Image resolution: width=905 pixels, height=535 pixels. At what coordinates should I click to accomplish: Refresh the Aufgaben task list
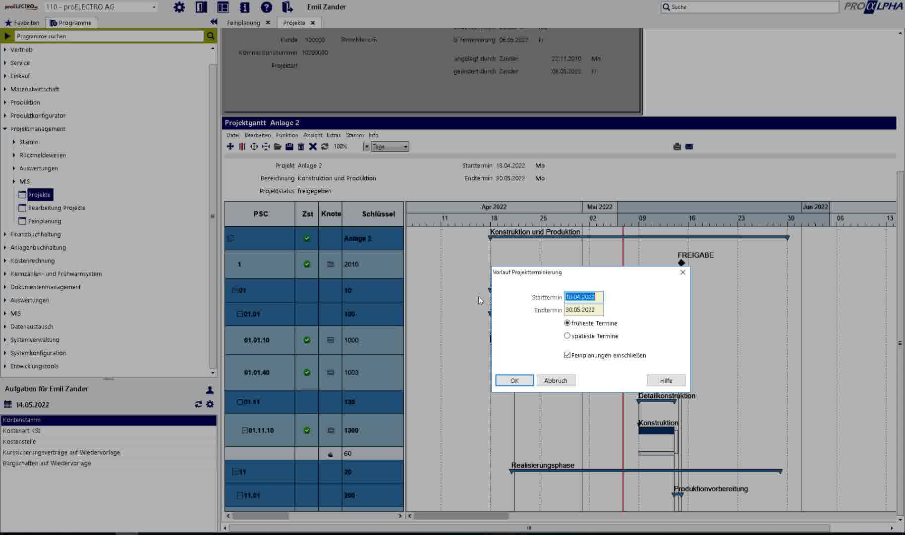pyautogui.click(x=198, y=404)
